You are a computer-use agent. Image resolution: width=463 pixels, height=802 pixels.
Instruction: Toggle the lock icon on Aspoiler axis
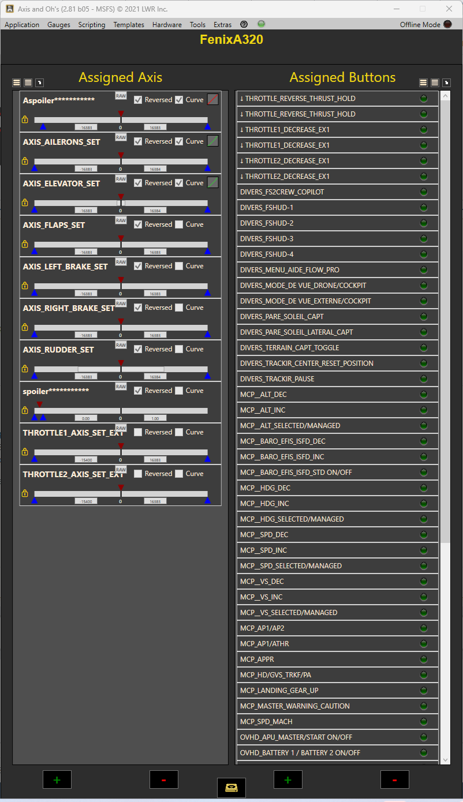(x=24, y=119)
